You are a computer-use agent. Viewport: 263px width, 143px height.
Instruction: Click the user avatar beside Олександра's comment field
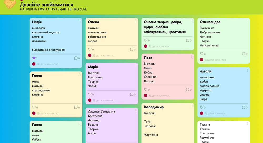(x=201, y=60)
